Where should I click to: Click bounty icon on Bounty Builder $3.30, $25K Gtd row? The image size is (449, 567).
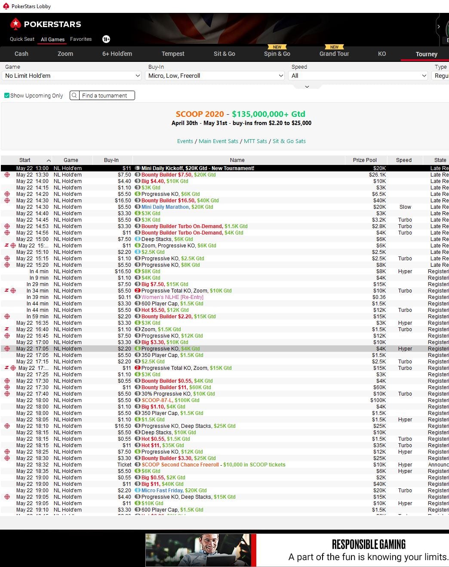7,458
